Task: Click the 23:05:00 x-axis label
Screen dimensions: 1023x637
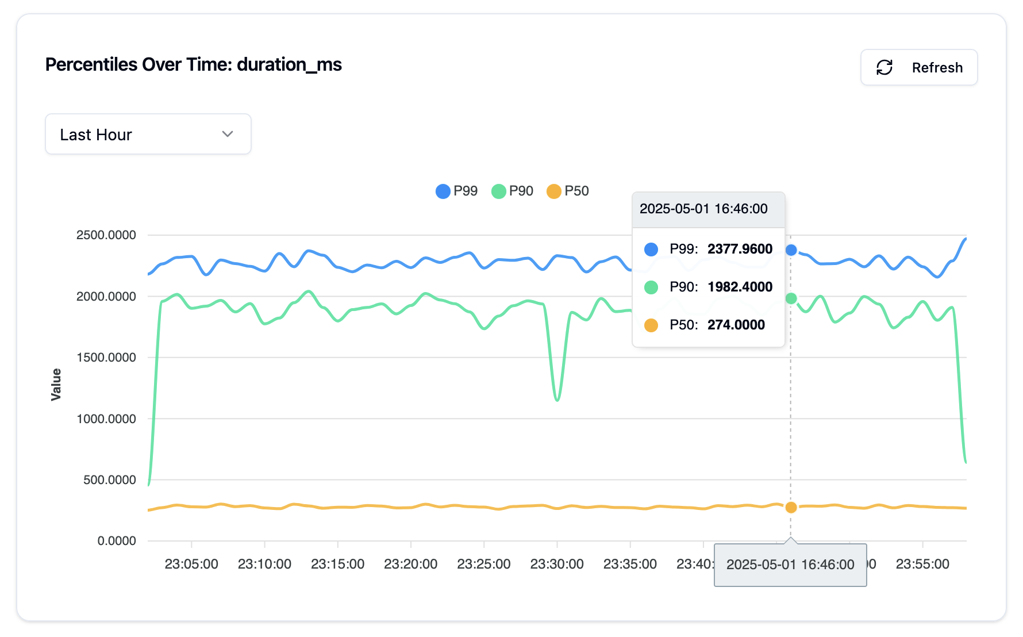Action: coord(191,564)
